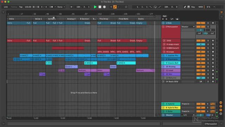
Task: Click the Lock Envelopes icon
Action: pos(177,19)
